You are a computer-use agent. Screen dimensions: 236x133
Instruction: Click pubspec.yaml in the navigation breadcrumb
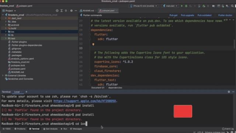[x=24, y=6]
